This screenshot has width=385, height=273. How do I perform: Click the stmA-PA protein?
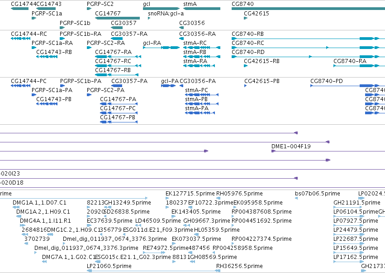click(x=200, y=113)
